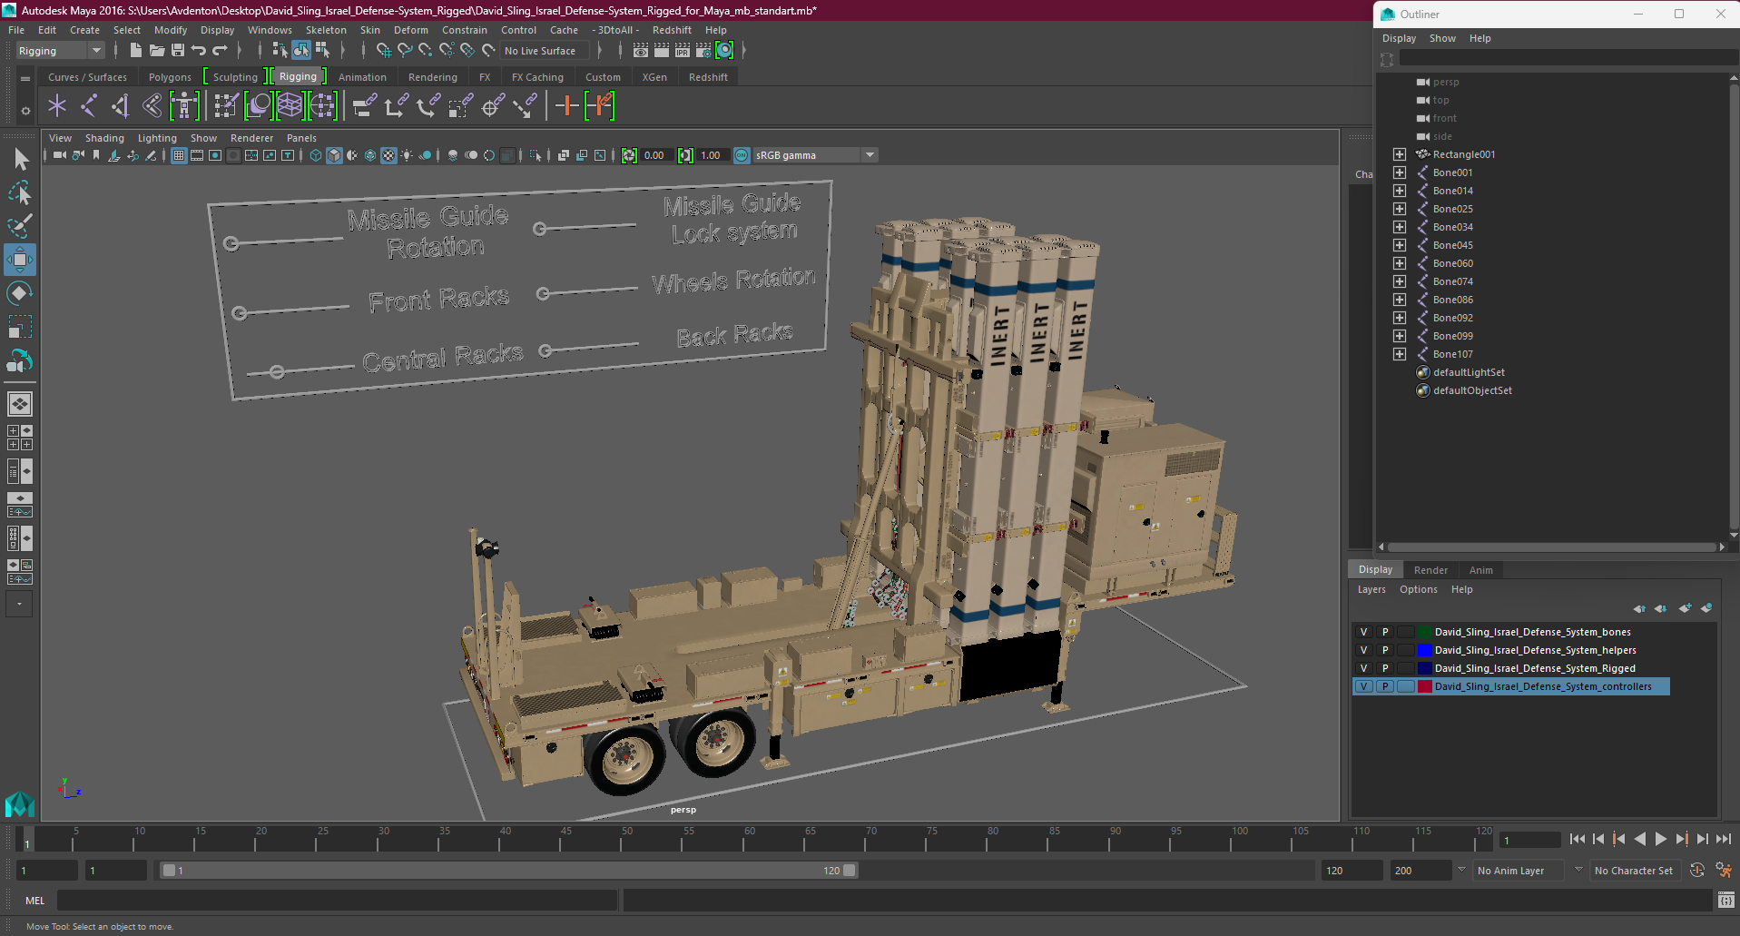
Task: Click the Parent Constraint shelf icon
Action: click(364, 106)
